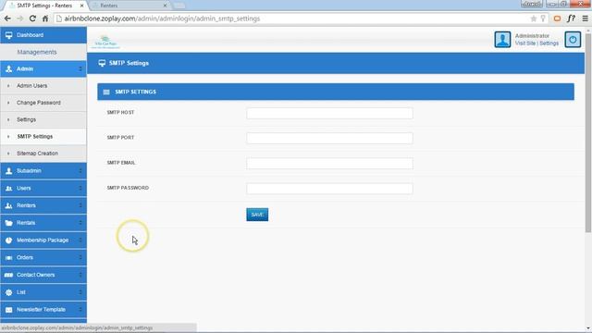Click the browser back arrow

click(7, 18)
